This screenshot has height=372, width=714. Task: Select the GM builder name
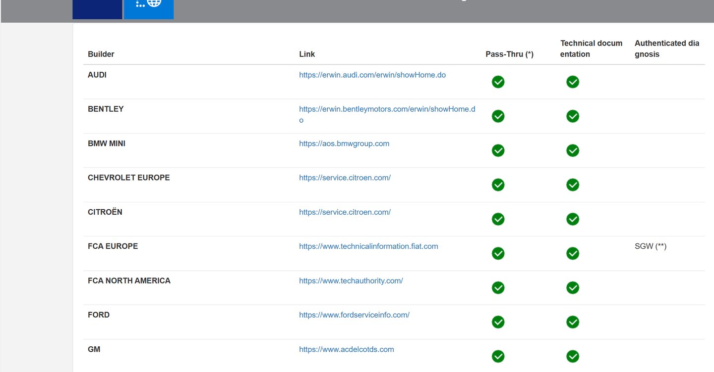[94, 349]
